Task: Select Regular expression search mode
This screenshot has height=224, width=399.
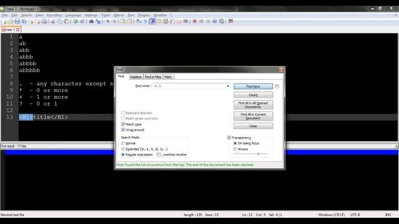Action: click(x=123, y=154)
